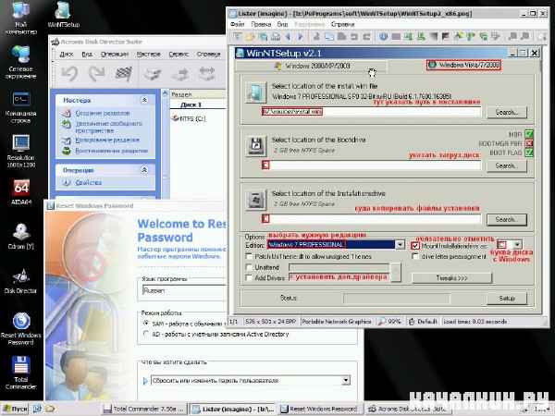Open the mount drive letter dropdown
Screen dimensions: 555x416
tap(517, 244)
